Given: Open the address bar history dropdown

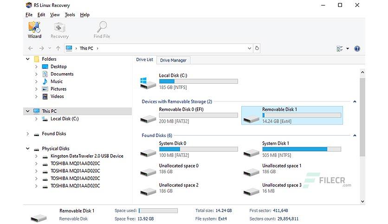Looking at the screenshot, I should point(249,48).
